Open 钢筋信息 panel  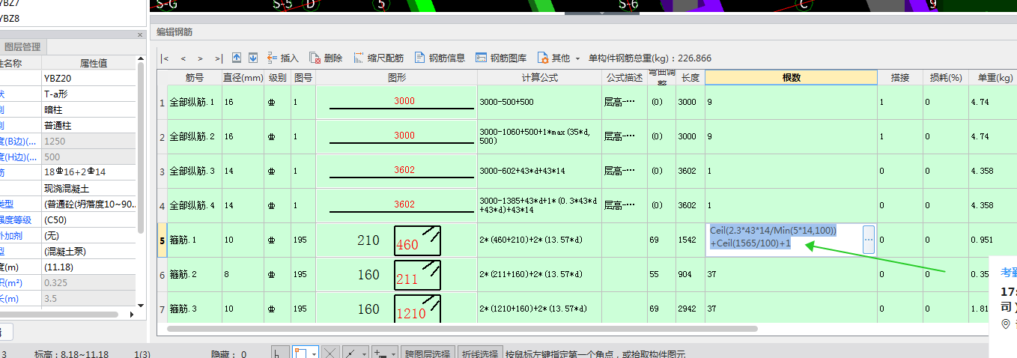(x=440, y=58)
